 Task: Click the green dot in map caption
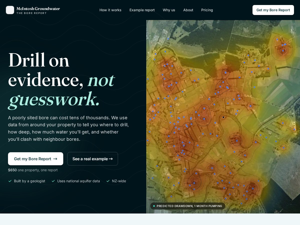coord(154,206)
